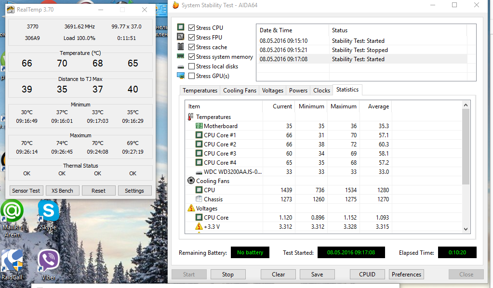Select the 09:17:08 Stability Test: Started log entry
Screen dimensions: 493x288
(x=362, y=59)
